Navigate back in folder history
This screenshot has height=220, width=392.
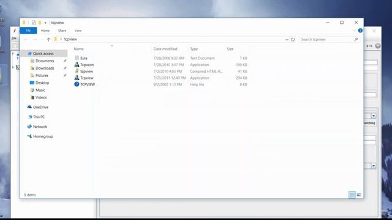point(26,39)
